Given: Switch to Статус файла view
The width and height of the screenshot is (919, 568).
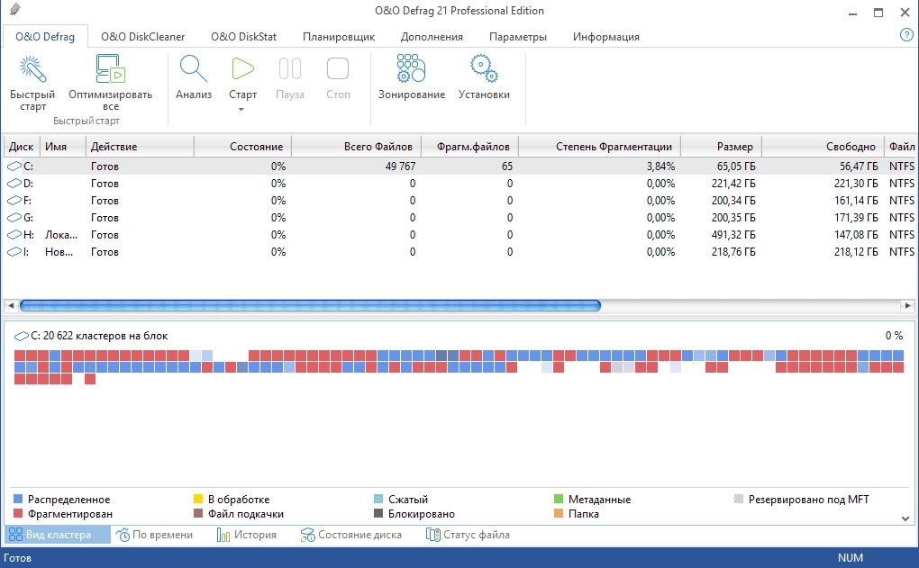Looking at the screenshot, I should pyautogui.click(x=468, y=535).
